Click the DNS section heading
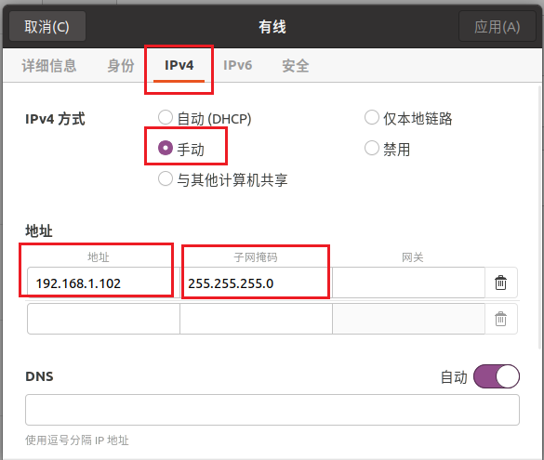The image size is (544, 460). (39, 376)
